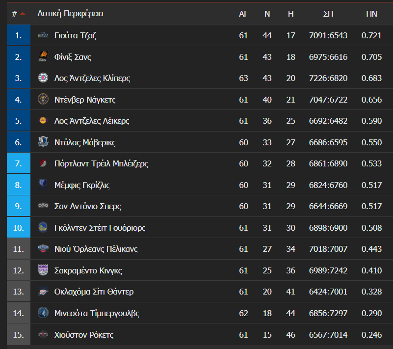Sort standings by ΠΝ percentage column
393x349 pixels.
[x=371, y=14]
